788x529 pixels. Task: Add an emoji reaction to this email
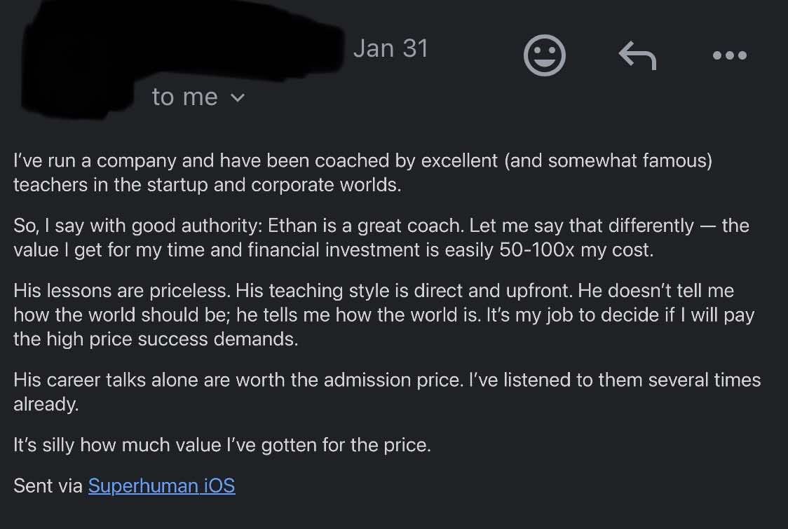click(x=544, y=55)
